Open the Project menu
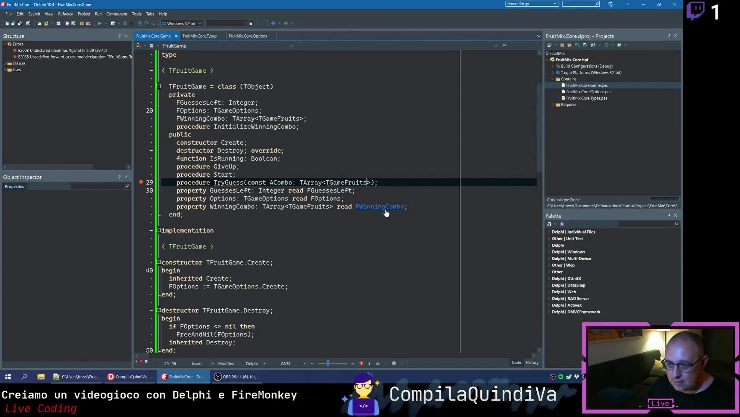Viewport: 740px width, 417px height. click(x=84, y=14)
